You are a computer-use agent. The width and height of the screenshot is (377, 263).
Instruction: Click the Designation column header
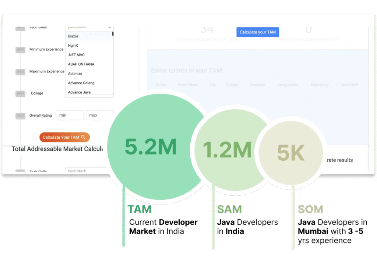click(288, 85)
